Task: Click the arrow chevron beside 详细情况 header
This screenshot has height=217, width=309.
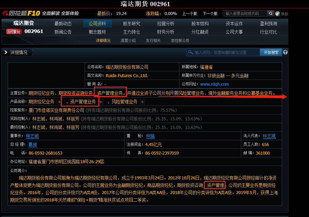Action: (x=6, y=52)
